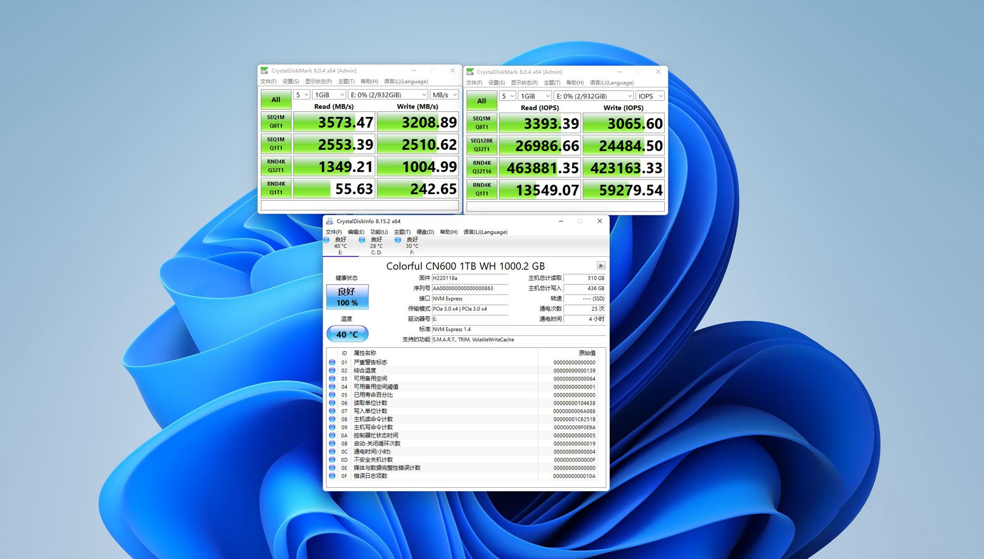Open the test count dropdown in the MB/s window
Screen dimensions: 984x559
pyautogui.click(x=301, y=95)
